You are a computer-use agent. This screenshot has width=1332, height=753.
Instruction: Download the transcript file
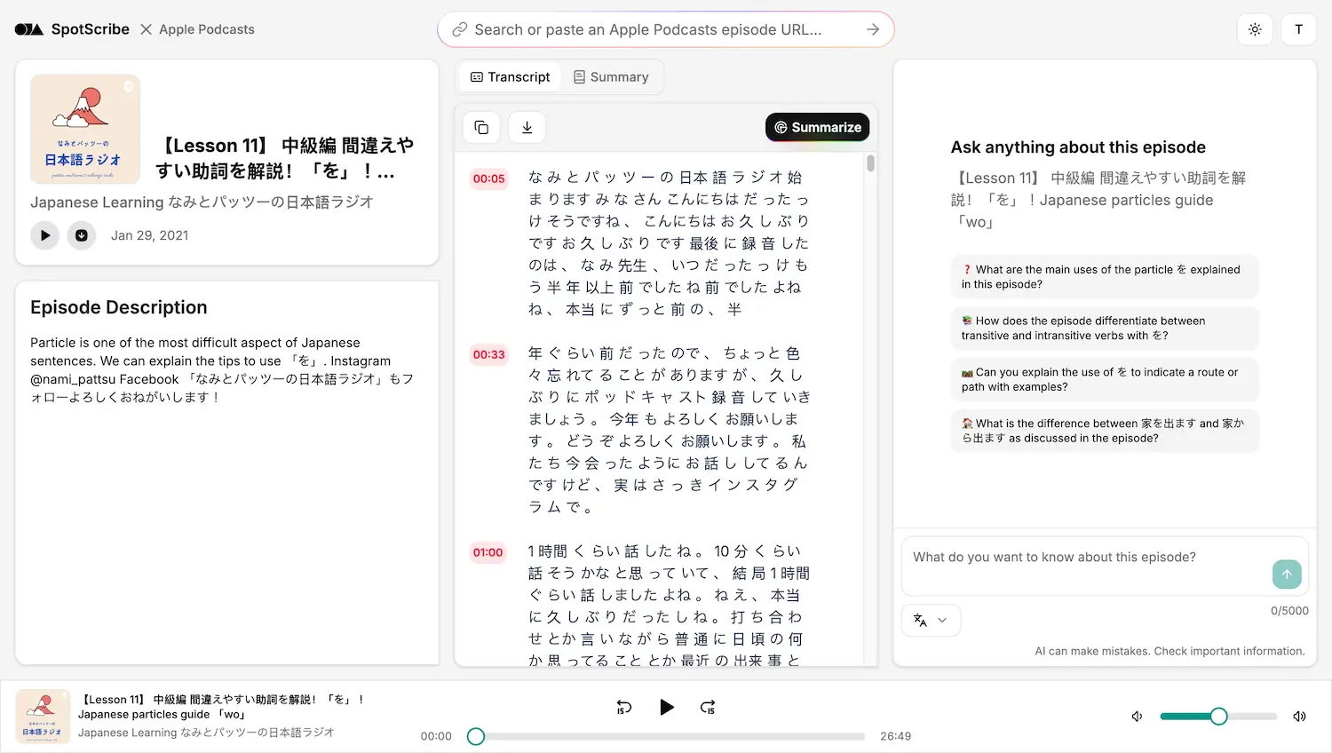527,127
